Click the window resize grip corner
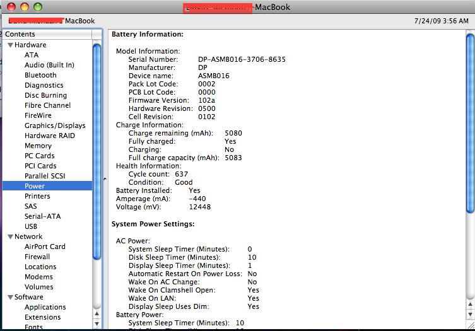Viewport: 475px width, 331px height. [x=471, y=325]
